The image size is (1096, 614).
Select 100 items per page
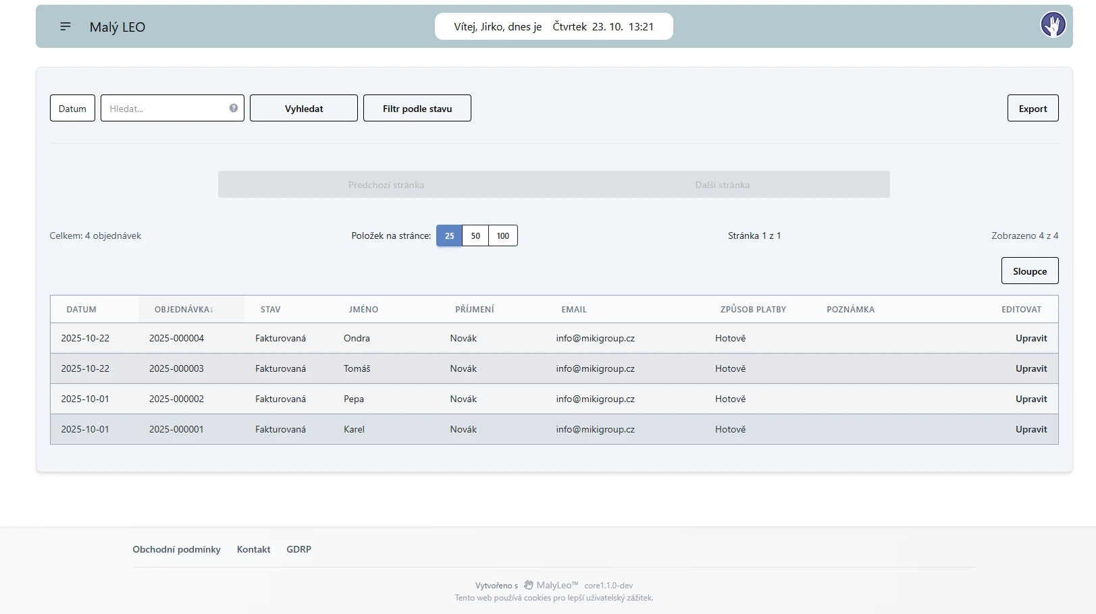click(x=503, y=235)
